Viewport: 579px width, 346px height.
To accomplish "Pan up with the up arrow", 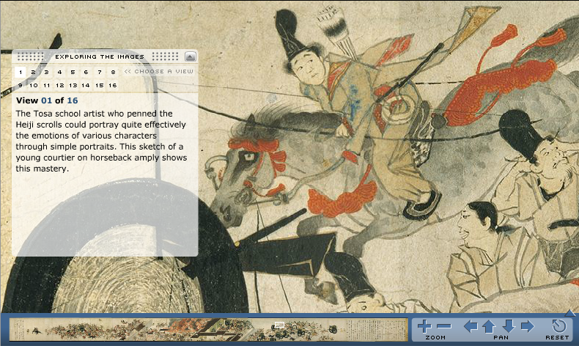I will pos(489,326).
